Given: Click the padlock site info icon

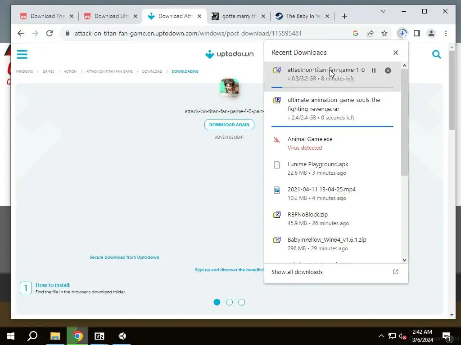Looking at the screenshot, I should coord(68,33).
